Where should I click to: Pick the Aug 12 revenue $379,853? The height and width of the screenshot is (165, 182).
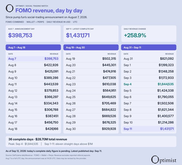[x=51, y=91]
